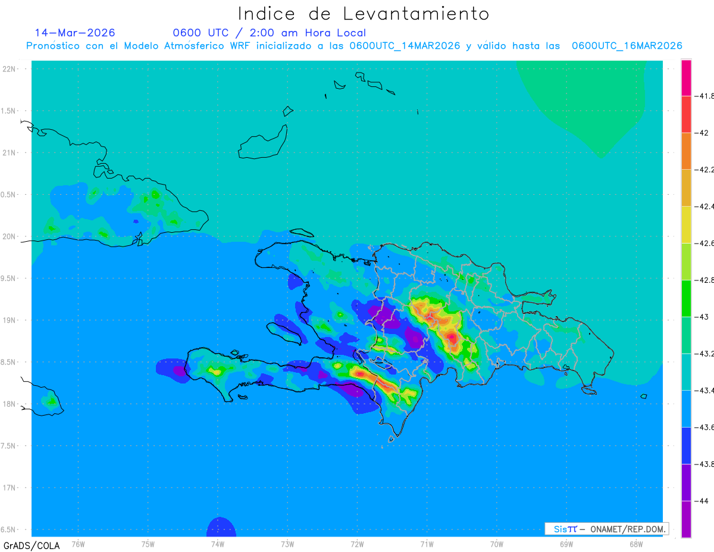The image size is (714, 552).
Task: Click the '76W' longitude label
Action: (78, 544)
